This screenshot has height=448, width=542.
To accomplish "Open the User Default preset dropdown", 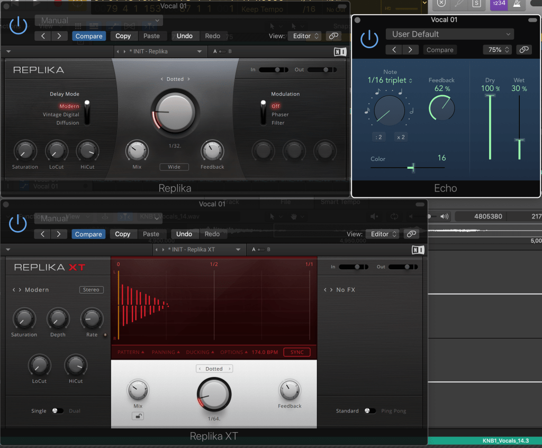I will coord(449,33).
